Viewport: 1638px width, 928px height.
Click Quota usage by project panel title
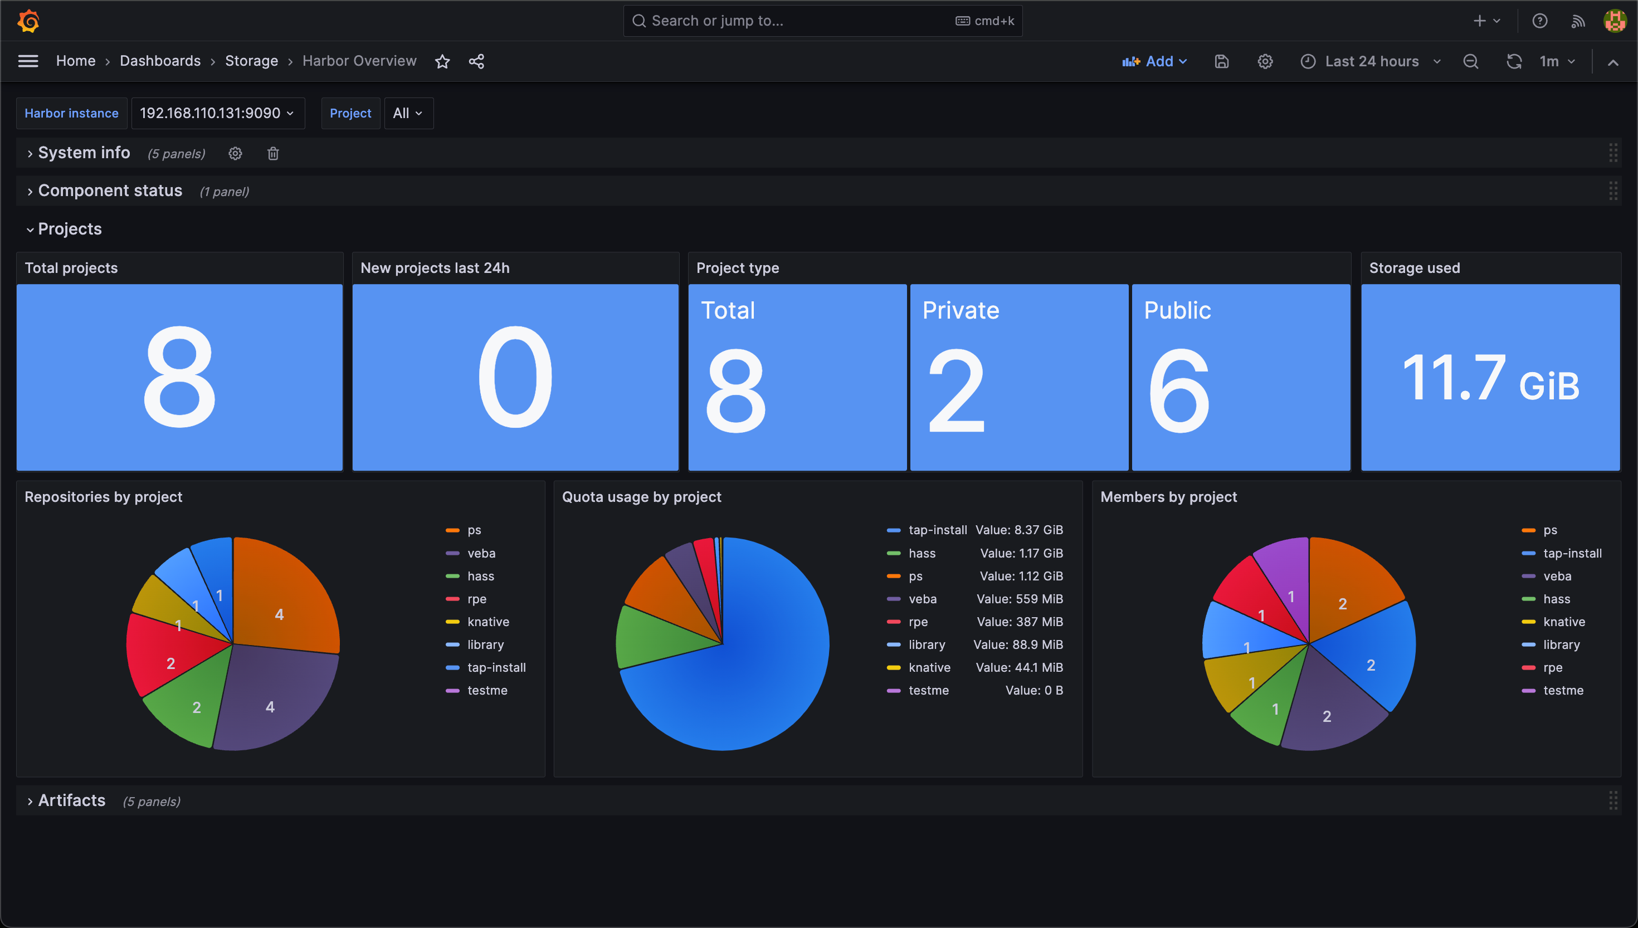click(641, 496)
